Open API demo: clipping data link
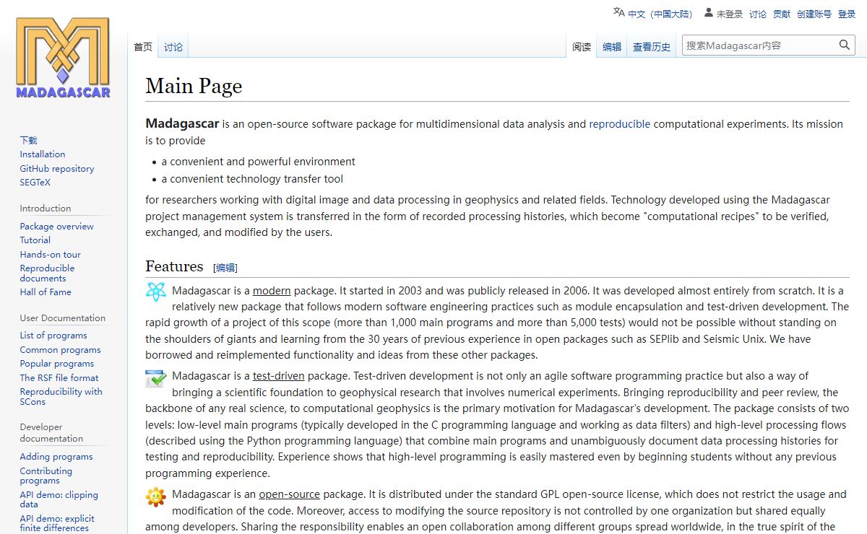867x534 pixels. point(59,499)
